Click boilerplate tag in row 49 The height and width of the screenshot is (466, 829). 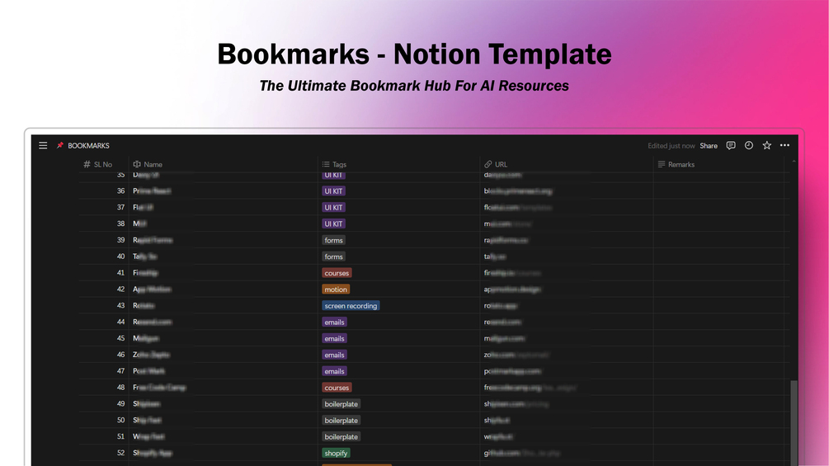point(341,403)
